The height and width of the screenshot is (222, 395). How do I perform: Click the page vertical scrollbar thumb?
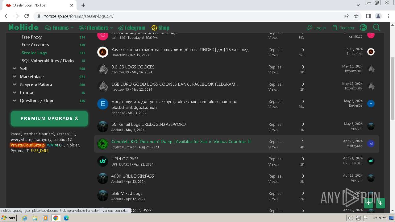point(393,88)
